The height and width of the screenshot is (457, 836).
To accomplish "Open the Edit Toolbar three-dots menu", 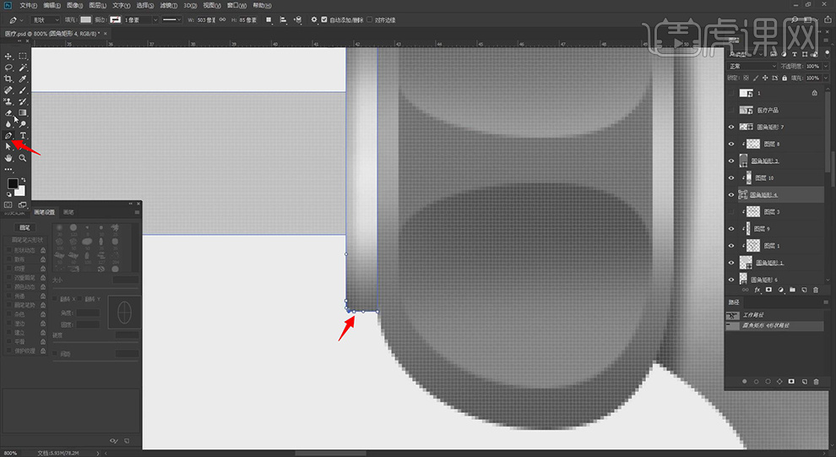I will (8, 170).
